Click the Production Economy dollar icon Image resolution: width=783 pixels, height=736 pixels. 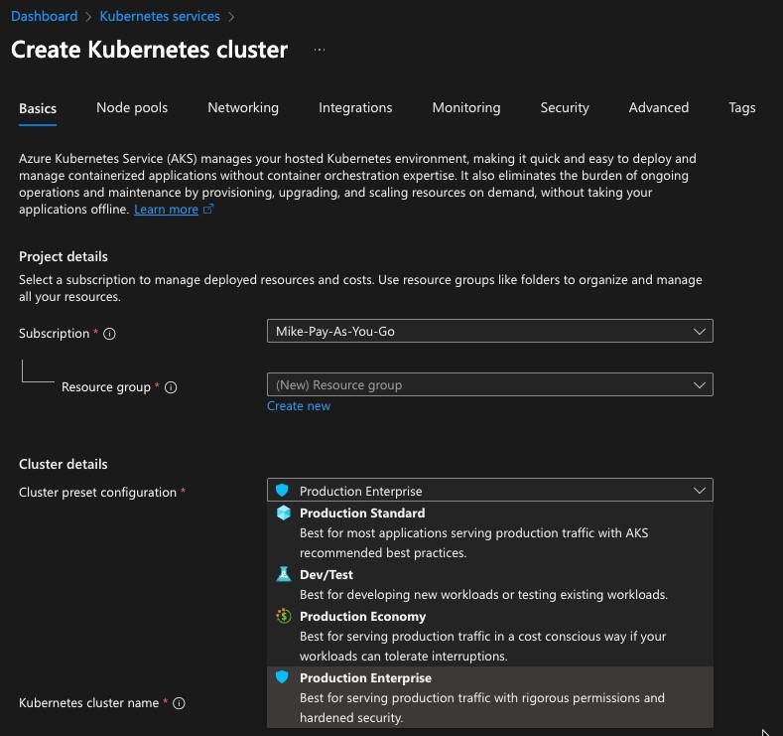(283, 616)
